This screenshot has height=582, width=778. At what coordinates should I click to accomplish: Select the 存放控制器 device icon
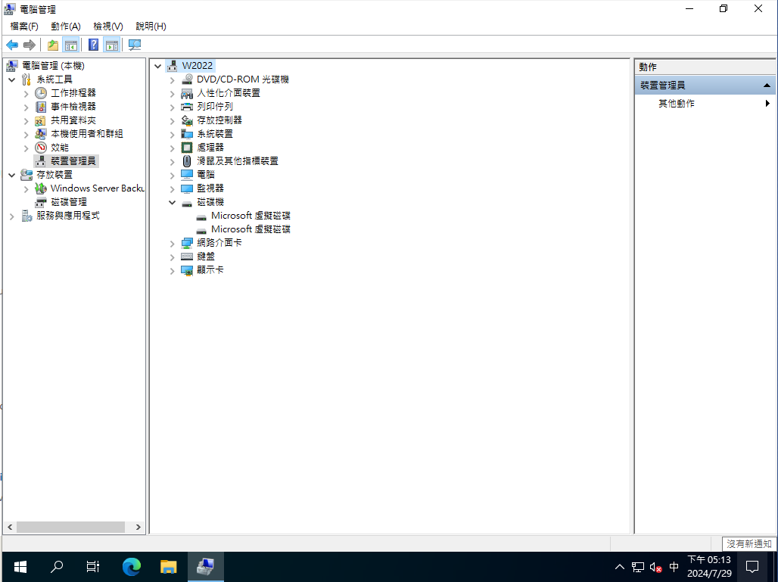[x=187, y=120]
